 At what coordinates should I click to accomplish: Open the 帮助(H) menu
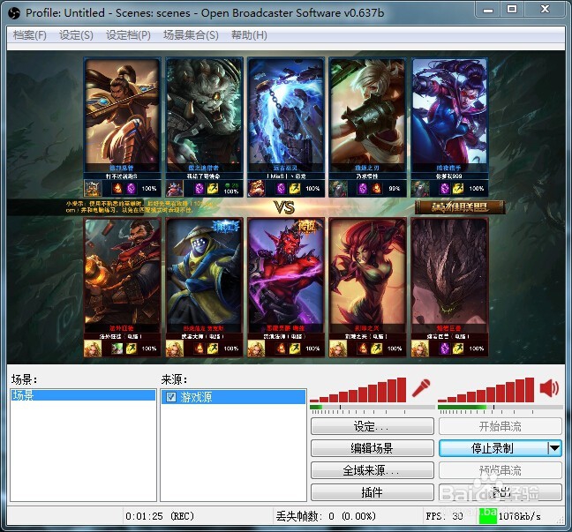249,35
